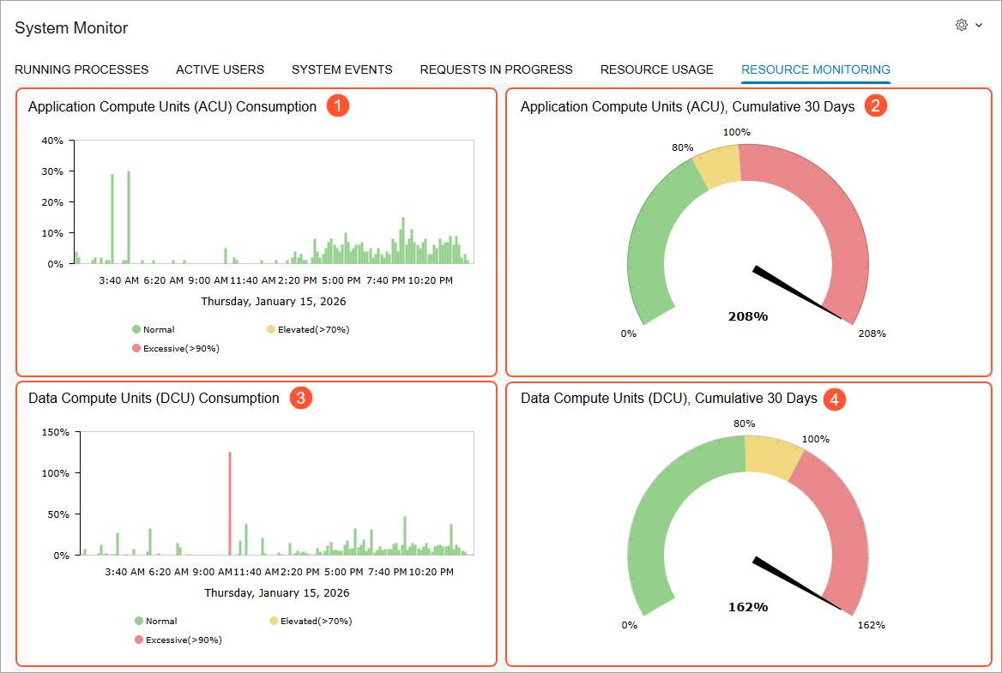Image resolution: width=1002 pixels, height=673 pixels.
Task: Click the red excessive bar in the DCU chart
Action: pos(230,504)
